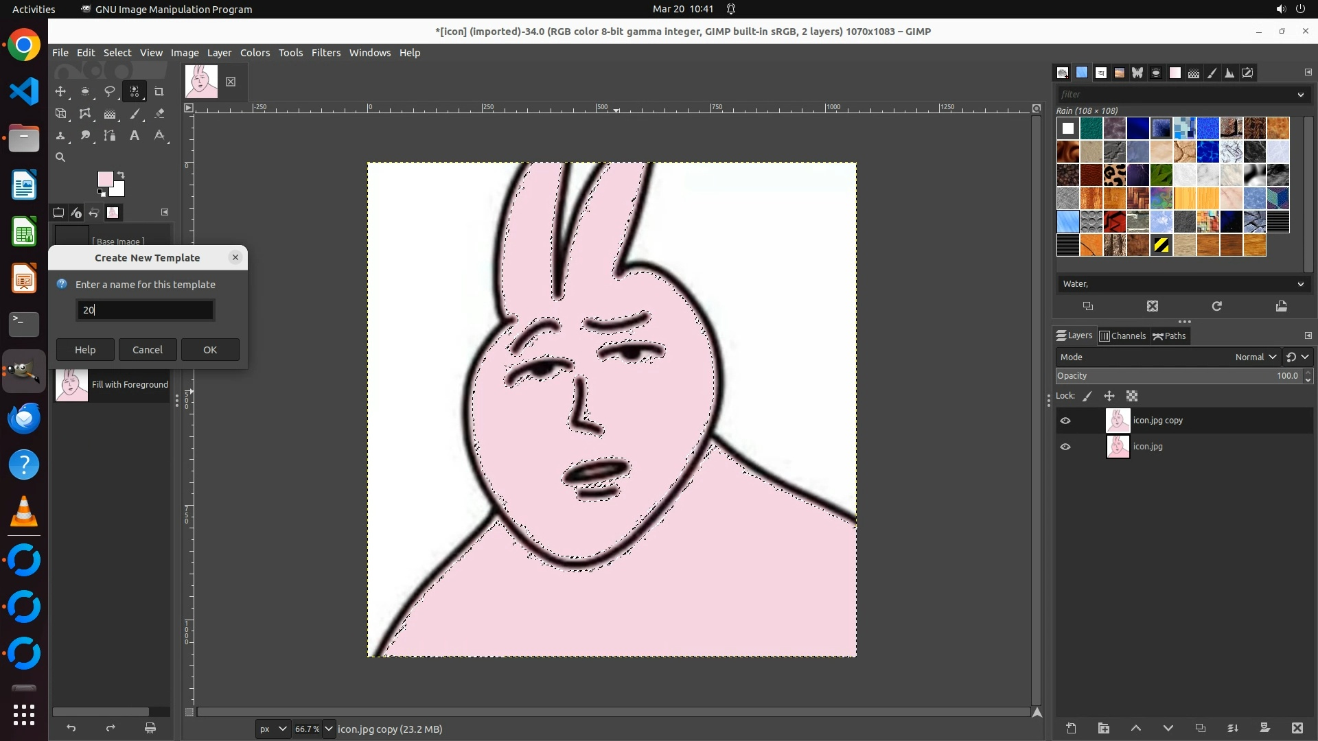Select the Free Select lasso tool
The width and height of the screenshot is (1318, 741).
click(x=109, y=91)
